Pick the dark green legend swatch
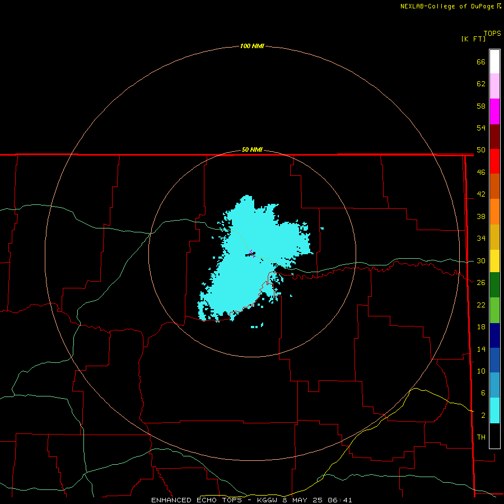 pos(494,285)
